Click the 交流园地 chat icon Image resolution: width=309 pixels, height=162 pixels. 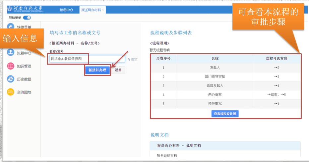click(x=11, y=92)
